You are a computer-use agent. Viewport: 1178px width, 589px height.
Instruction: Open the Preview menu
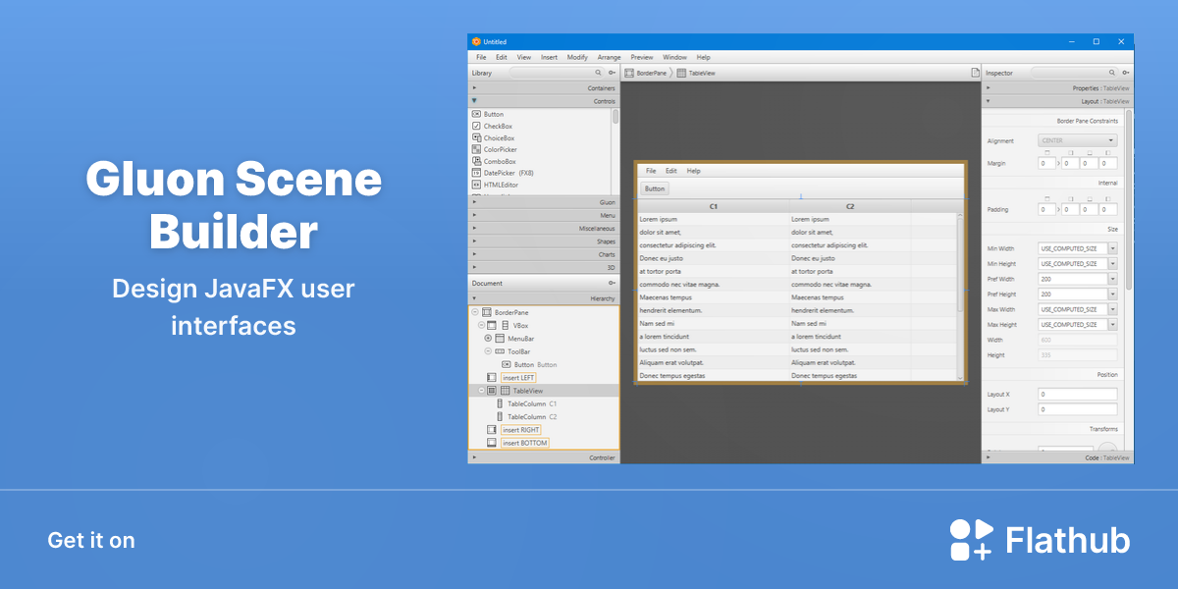point(642,57)
